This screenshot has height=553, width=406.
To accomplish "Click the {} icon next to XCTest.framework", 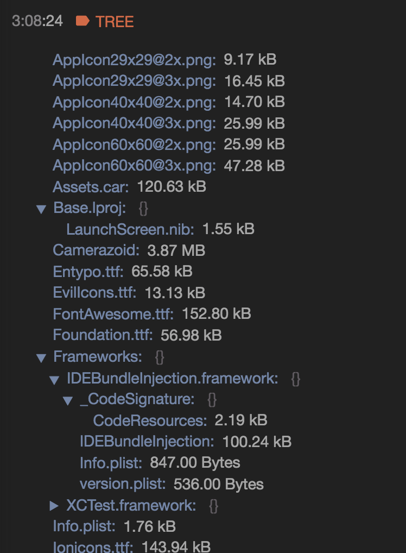I will (x=214, y=506).
